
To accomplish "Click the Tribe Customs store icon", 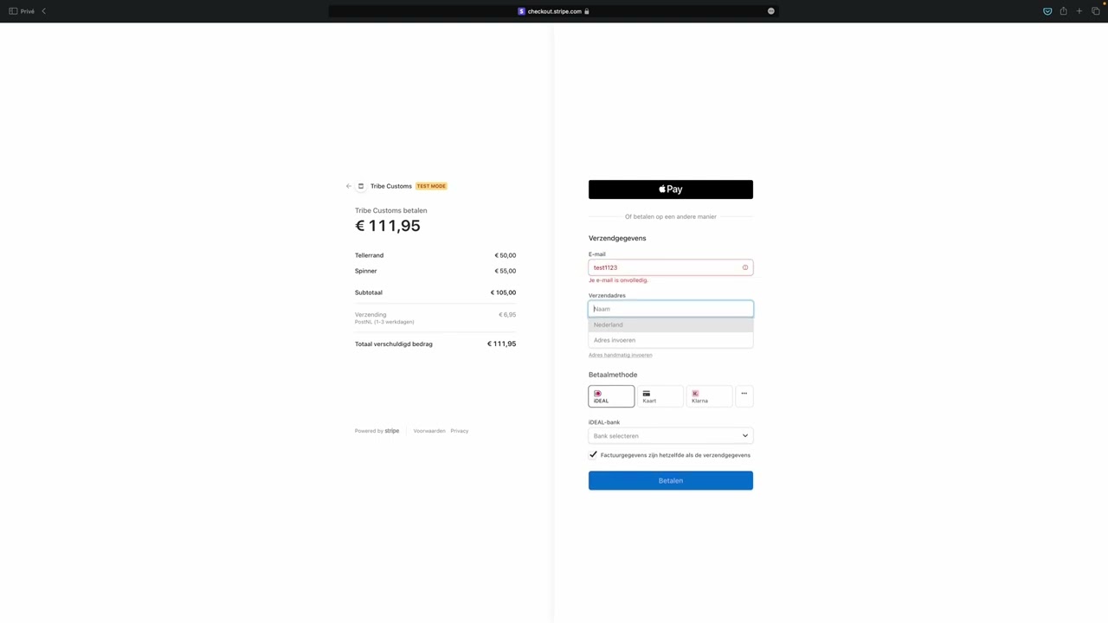I will [x=361, y=186].
